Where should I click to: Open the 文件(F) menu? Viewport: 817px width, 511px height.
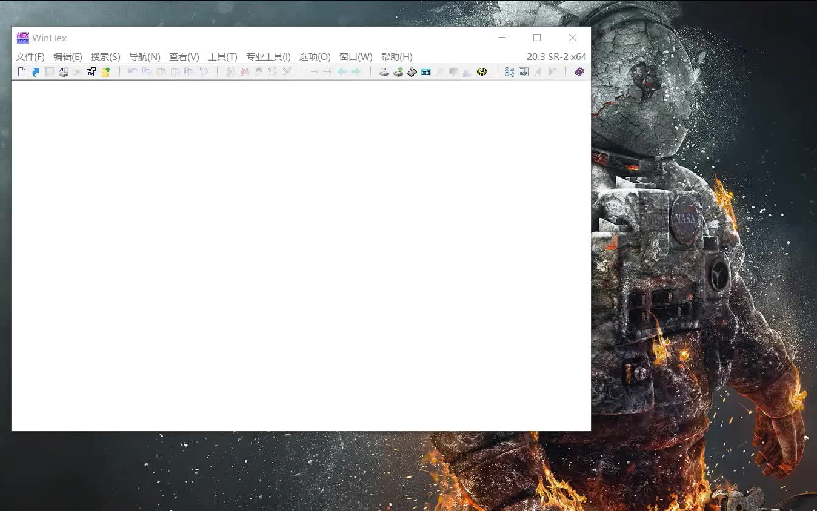[30, 57]
